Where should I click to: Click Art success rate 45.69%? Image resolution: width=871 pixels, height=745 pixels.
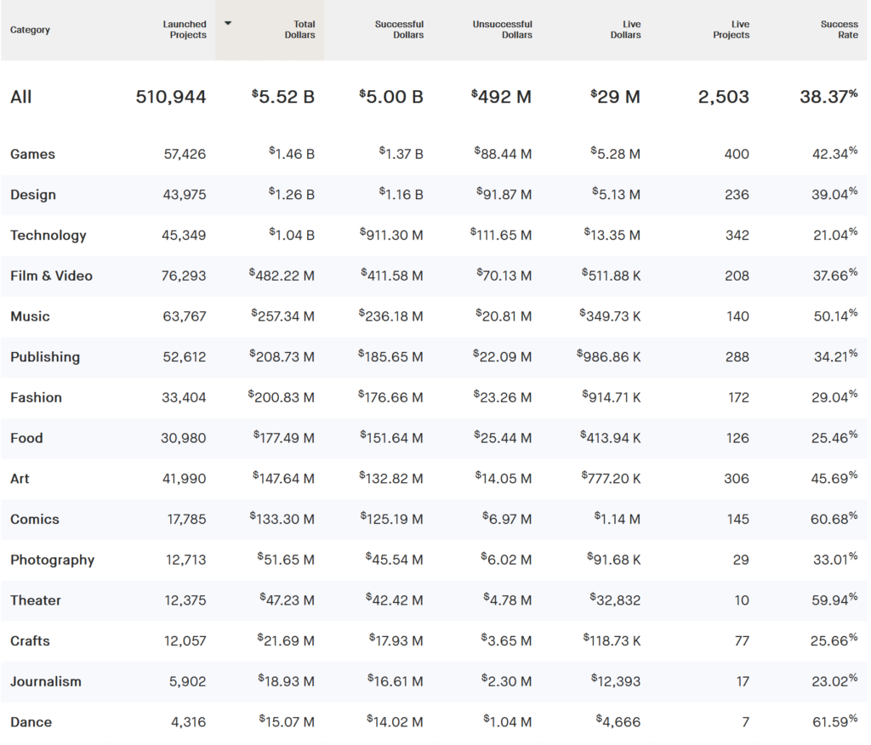click(835, 479)
